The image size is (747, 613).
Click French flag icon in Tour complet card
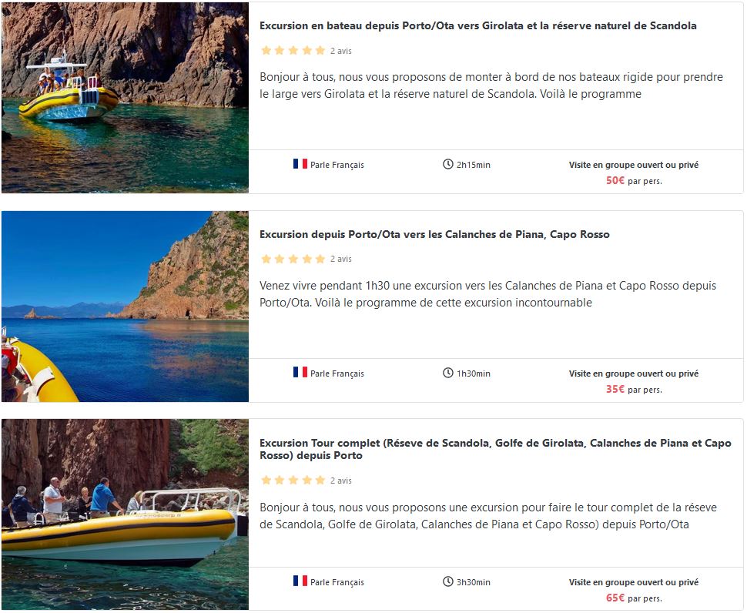[300, 581]
